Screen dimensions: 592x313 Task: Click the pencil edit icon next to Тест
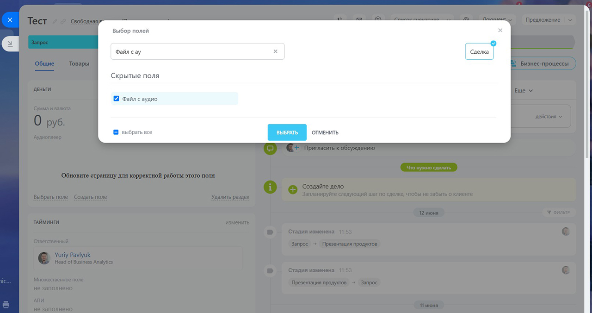(x=55, y=21)
